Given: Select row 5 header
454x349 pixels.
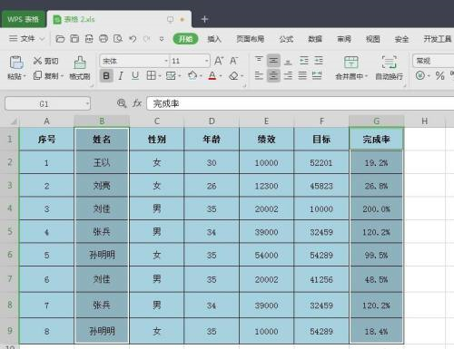Looking at the screenshot, I should pos(10,231).
